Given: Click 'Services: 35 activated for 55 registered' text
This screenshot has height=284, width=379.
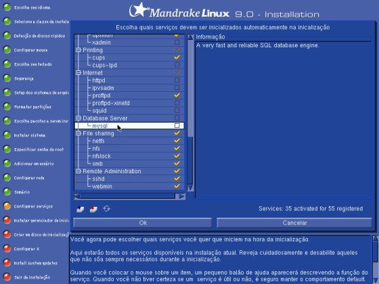Looking at the screenshot, I should 311,209.
